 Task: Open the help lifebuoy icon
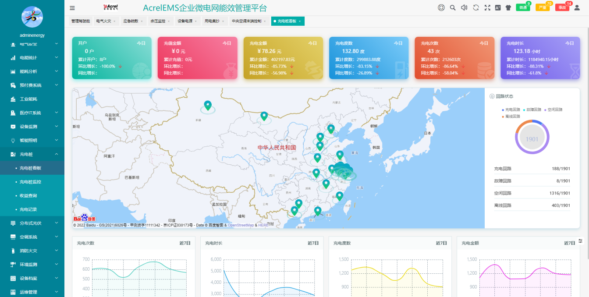pos(441,7)
